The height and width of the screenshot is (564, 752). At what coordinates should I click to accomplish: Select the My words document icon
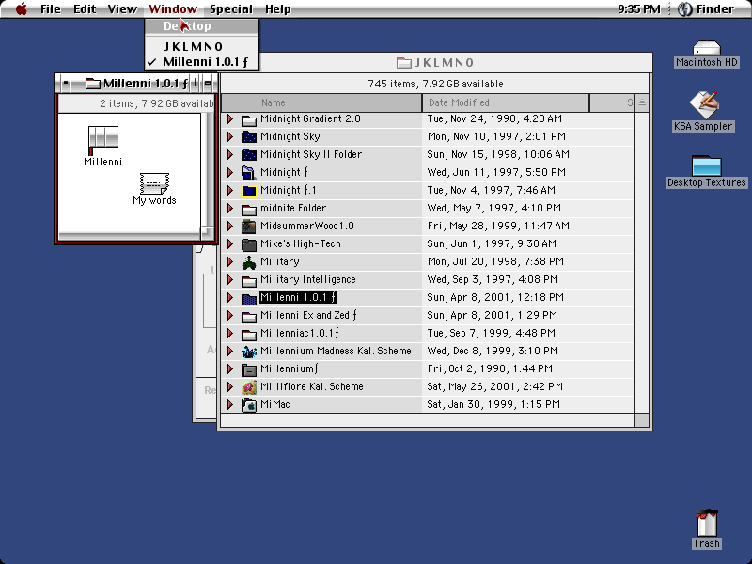tap(154, 183)
